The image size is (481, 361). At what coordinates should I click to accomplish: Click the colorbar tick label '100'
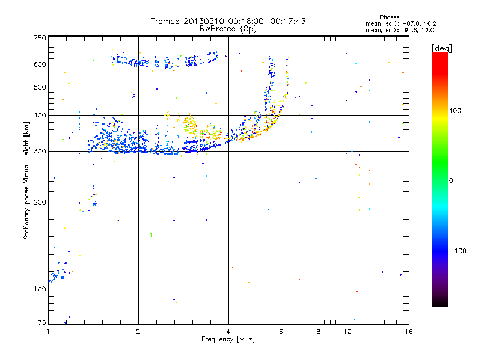tap(455, 111)
